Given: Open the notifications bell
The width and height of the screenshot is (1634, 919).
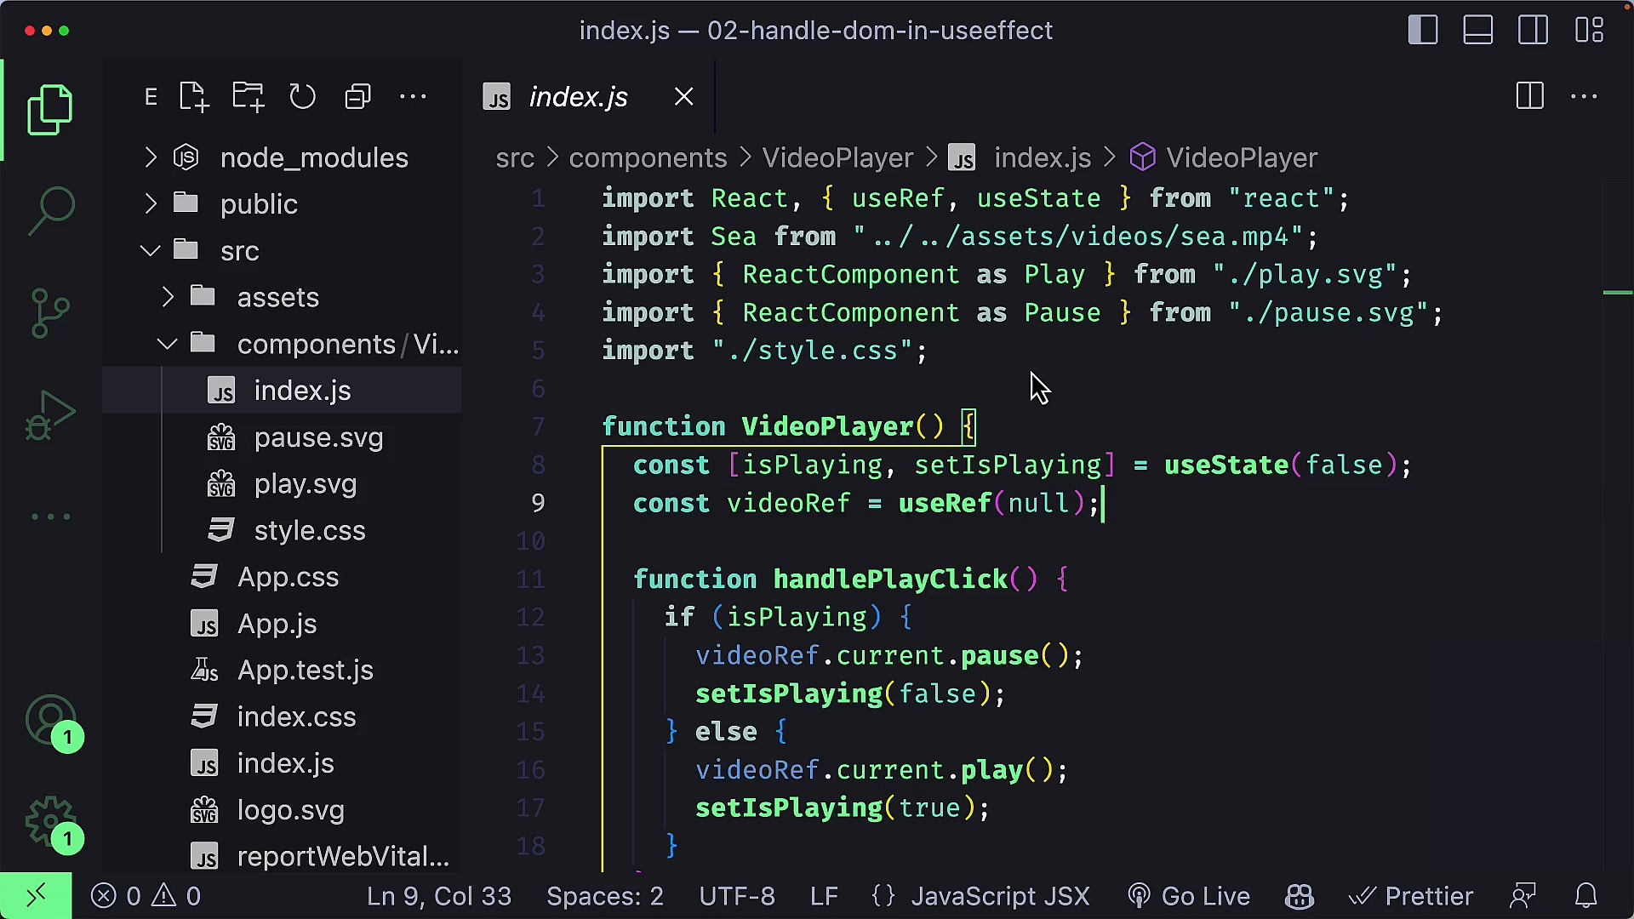Looking at the screenshot, I should (1587, 895).
